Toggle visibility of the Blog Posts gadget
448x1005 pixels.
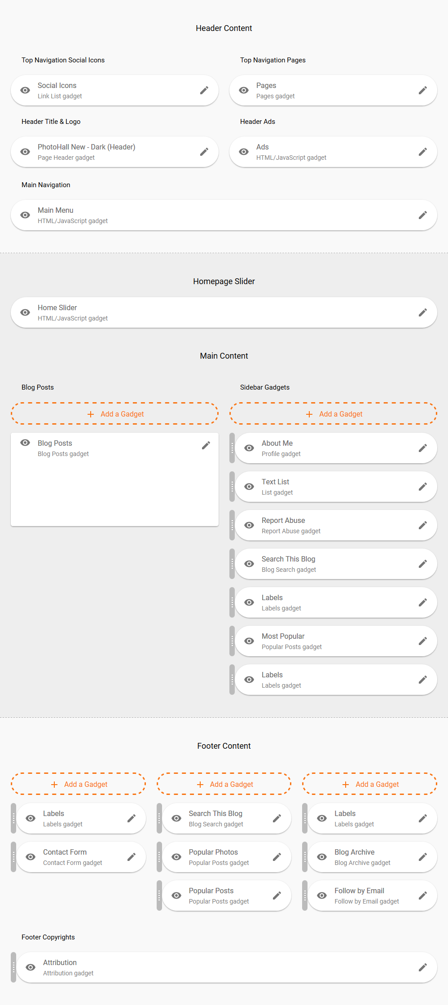(x=25, y=443)
